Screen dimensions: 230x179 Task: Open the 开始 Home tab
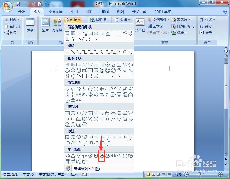coord(22,12)
